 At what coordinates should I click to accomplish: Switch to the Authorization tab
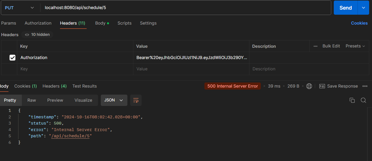pyautogui.click(x=38, y=23)
